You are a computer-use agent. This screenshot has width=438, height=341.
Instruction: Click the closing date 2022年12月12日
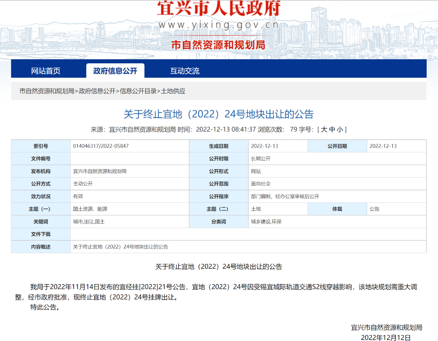click(386, 338)
